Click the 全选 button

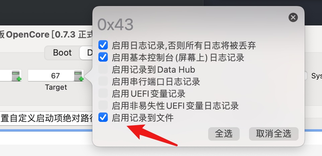[x=224, y=134]
